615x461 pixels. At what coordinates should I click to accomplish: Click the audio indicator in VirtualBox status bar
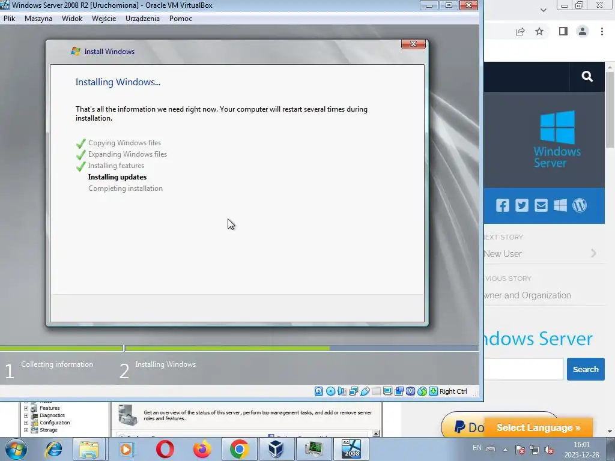click(x=342, y=391)
